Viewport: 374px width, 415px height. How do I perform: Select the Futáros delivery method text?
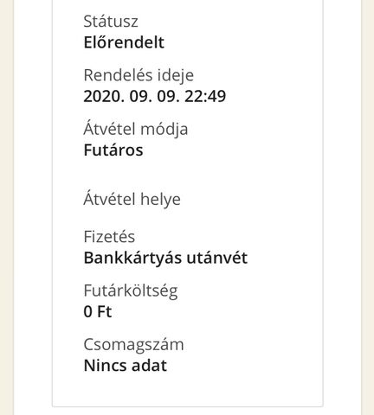click(113, 150)
